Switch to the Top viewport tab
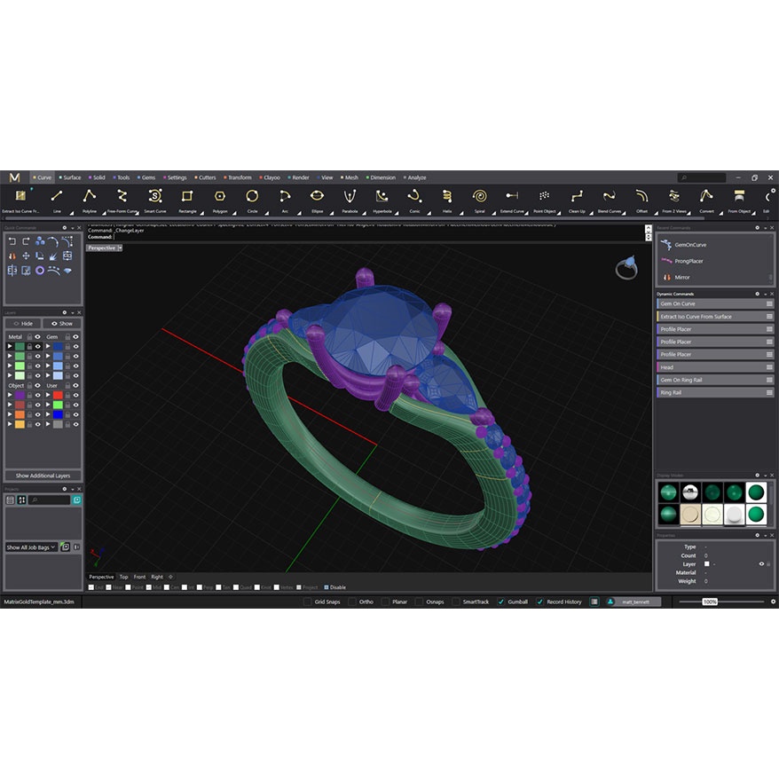Viewport: 779px width, 779px height. [123, 577]
